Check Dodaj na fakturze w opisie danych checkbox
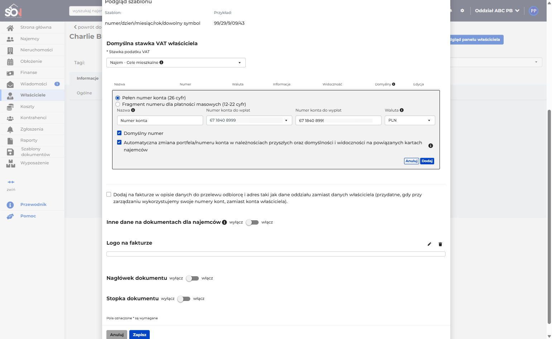The width and height of the screenshot is (552, 339). 109,194
